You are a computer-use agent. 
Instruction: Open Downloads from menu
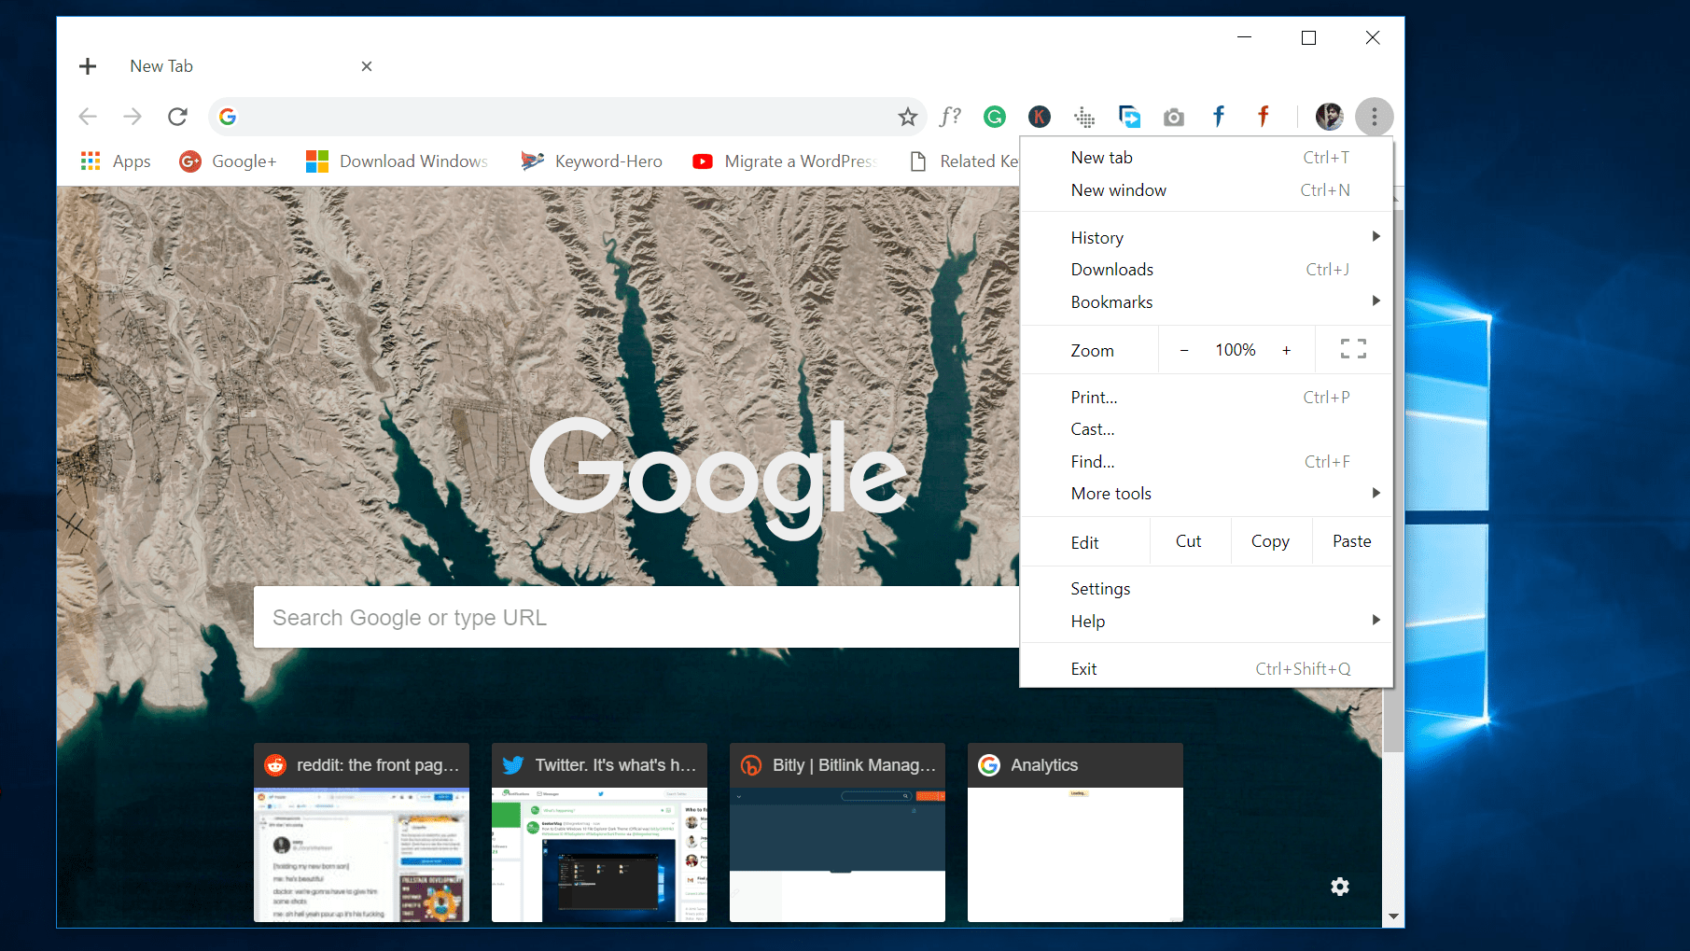pos(1207,270)
